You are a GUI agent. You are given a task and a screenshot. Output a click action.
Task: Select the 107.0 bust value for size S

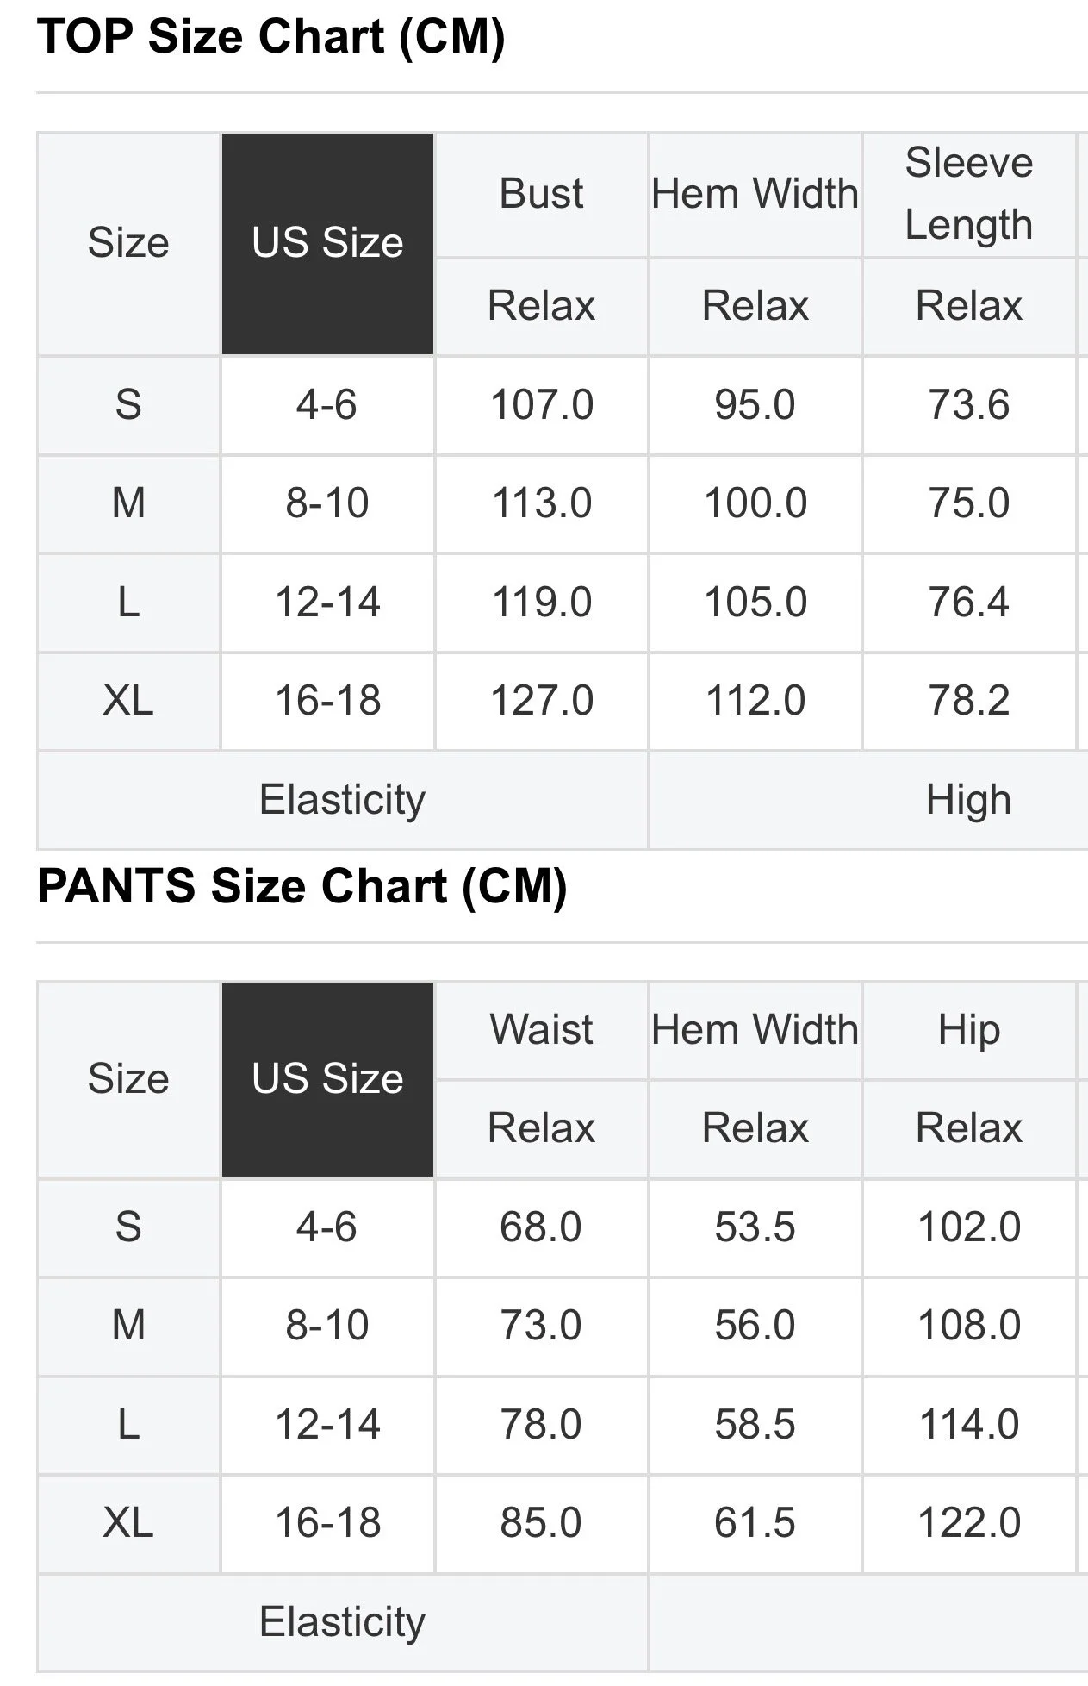pos(541,405)
